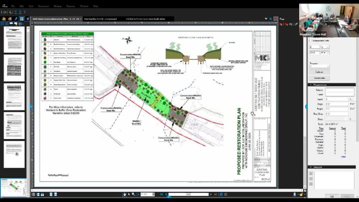
Task: Click the button below Calibrate
Action: 320,78
